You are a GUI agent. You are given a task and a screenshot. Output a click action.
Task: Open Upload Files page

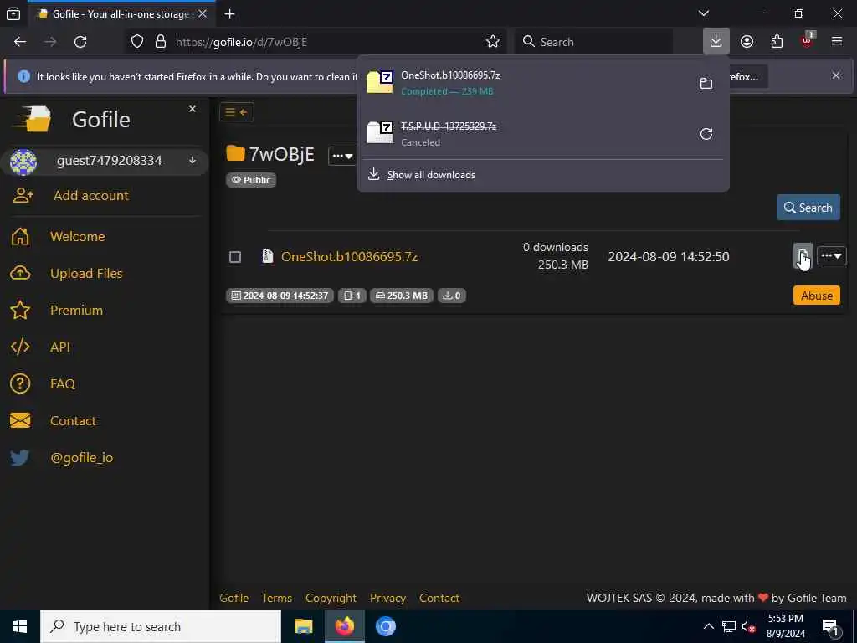[x=86, y=274]
